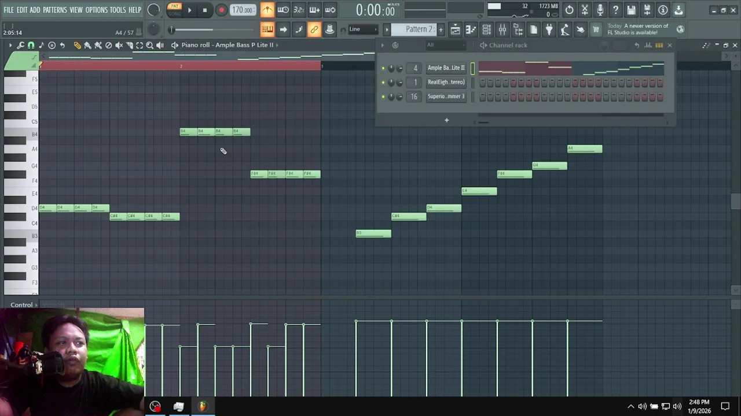Click the red Record button
This screenshot has height=416, width=741.
[x=221, y=10]
